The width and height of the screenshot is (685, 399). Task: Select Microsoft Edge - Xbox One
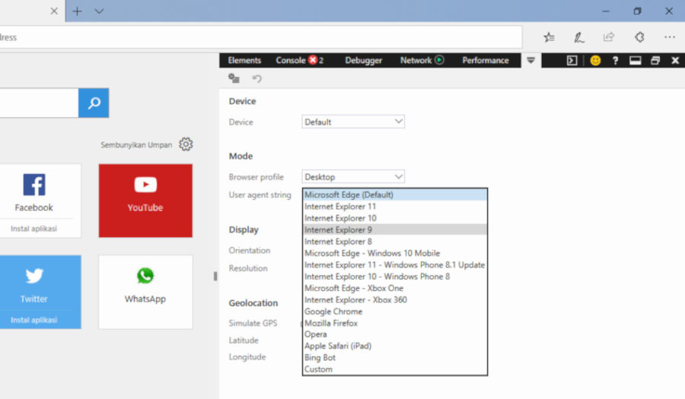pos(395,288)
